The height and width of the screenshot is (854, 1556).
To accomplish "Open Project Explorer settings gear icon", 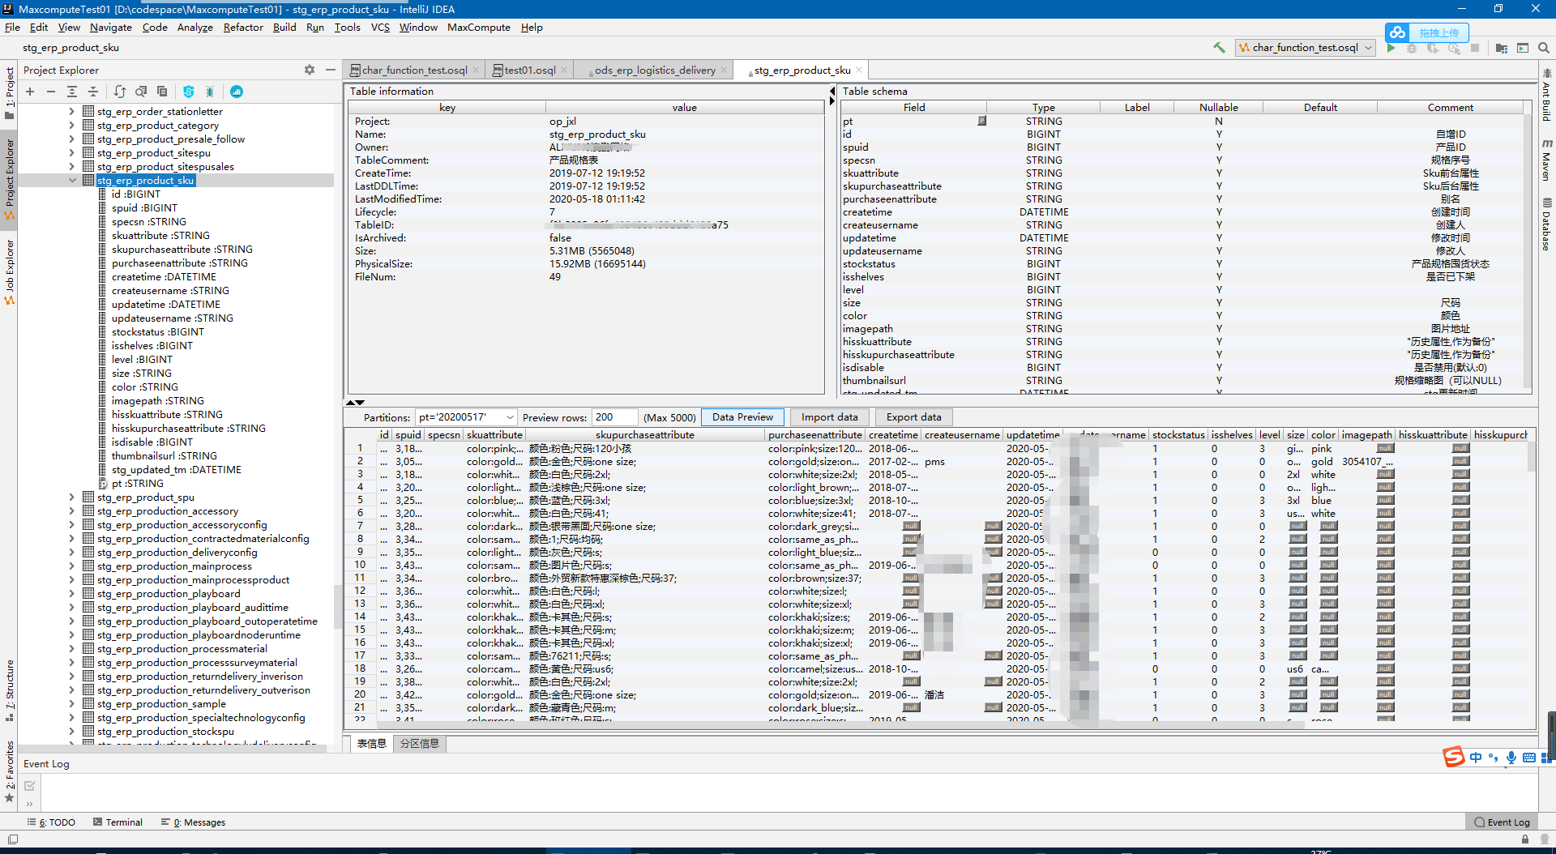I will [309, 70].
